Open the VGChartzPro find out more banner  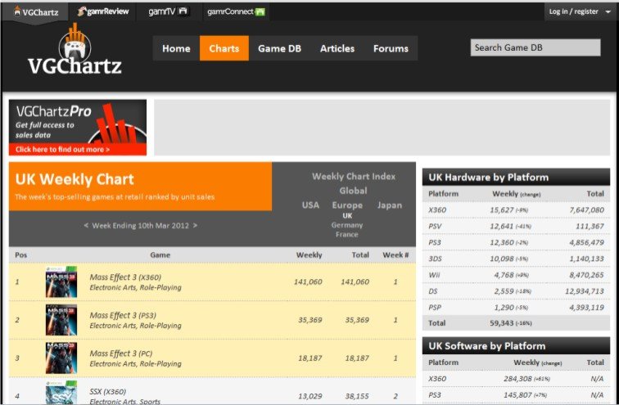tap(78, 128)
